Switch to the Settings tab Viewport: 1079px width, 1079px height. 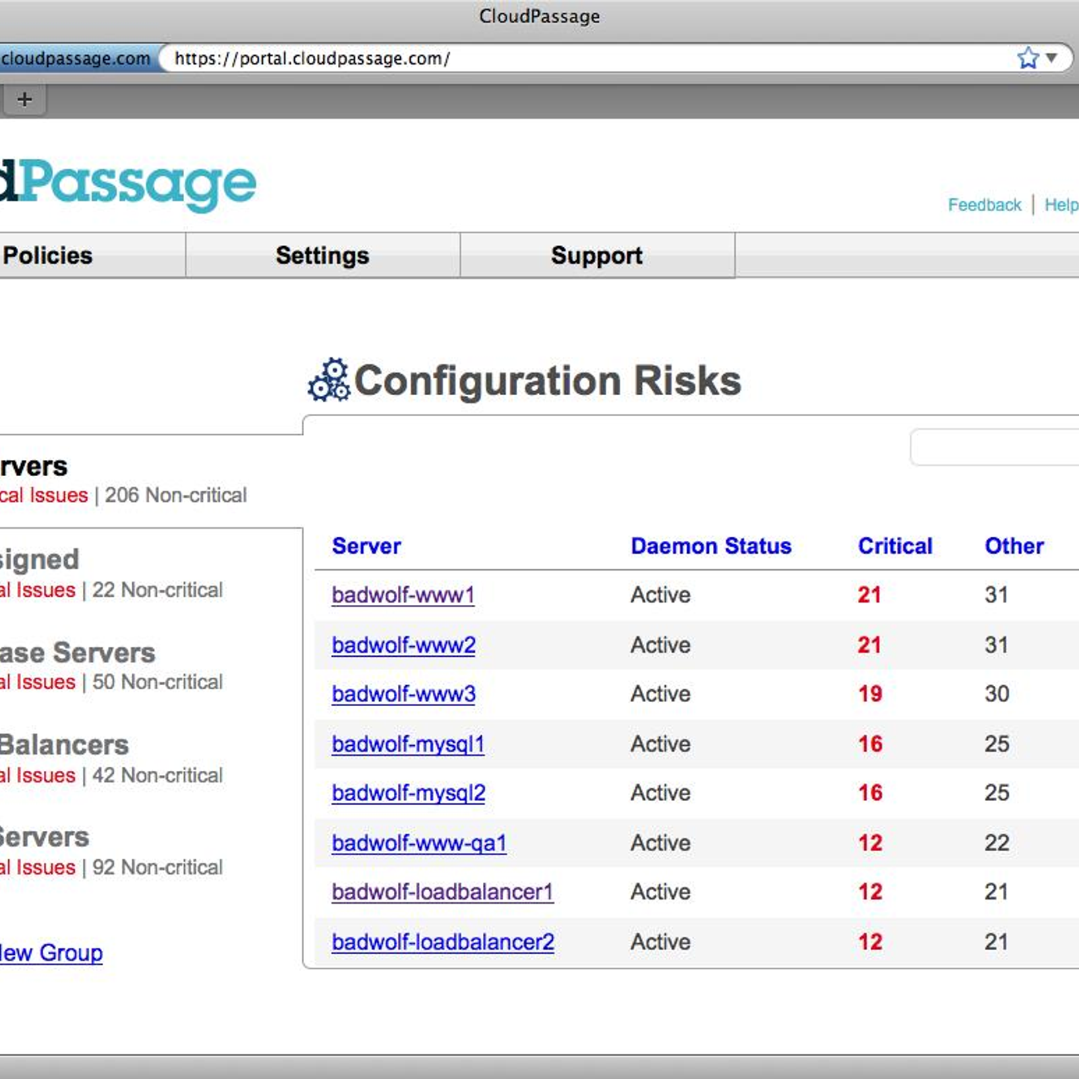[x=322, y=255]
